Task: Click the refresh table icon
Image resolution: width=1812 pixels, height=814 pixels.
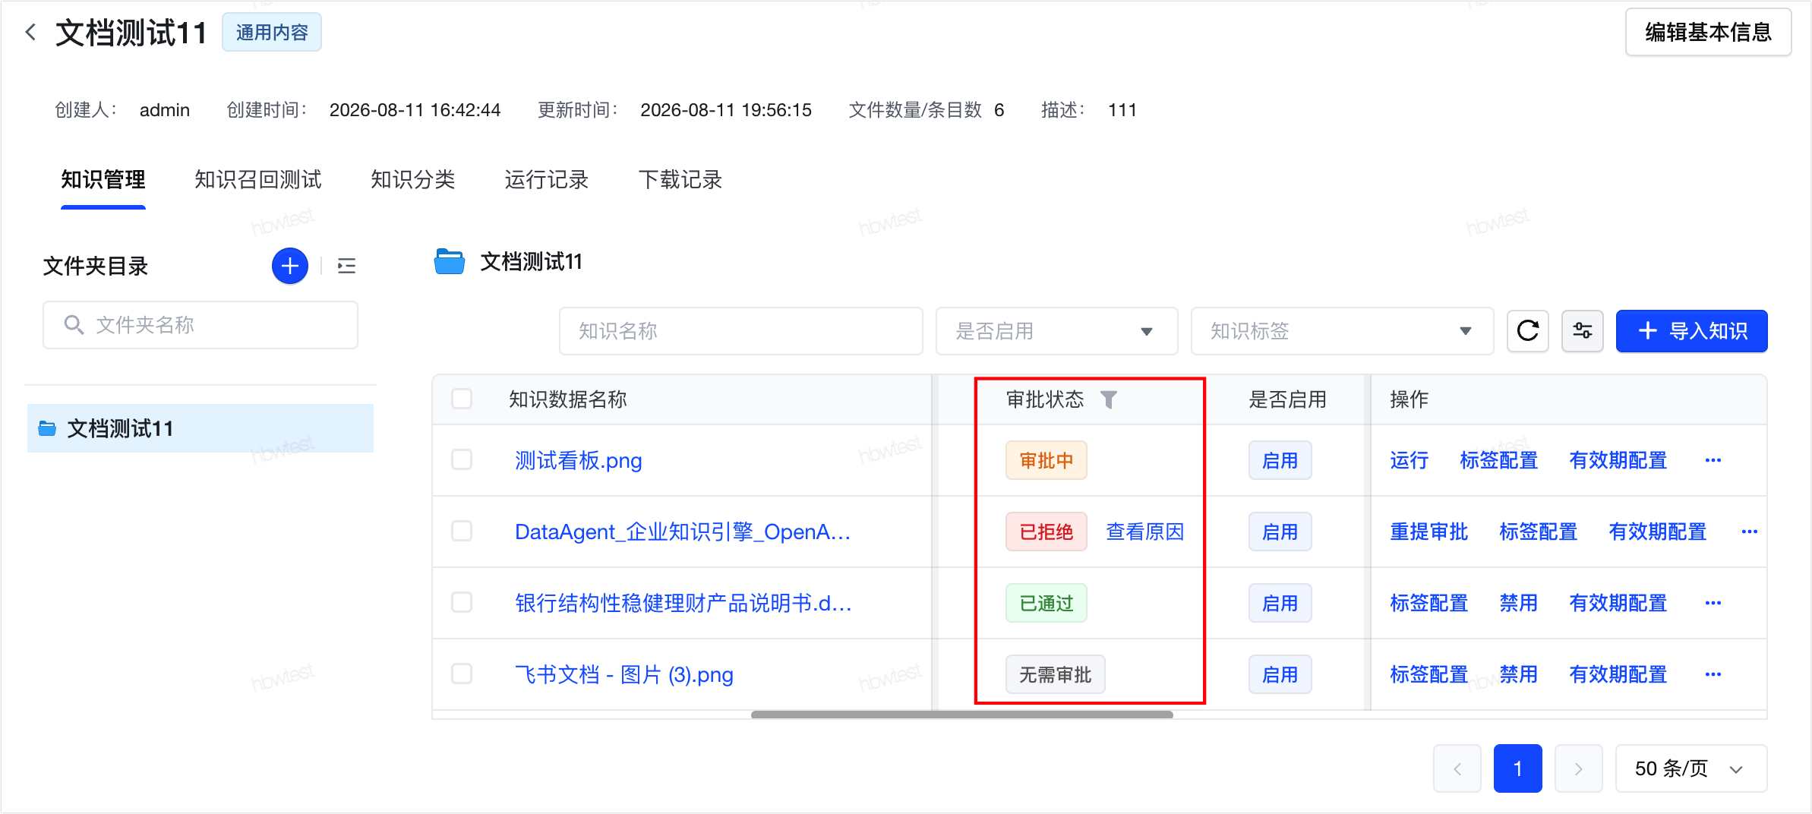Action: point(1528,331)
